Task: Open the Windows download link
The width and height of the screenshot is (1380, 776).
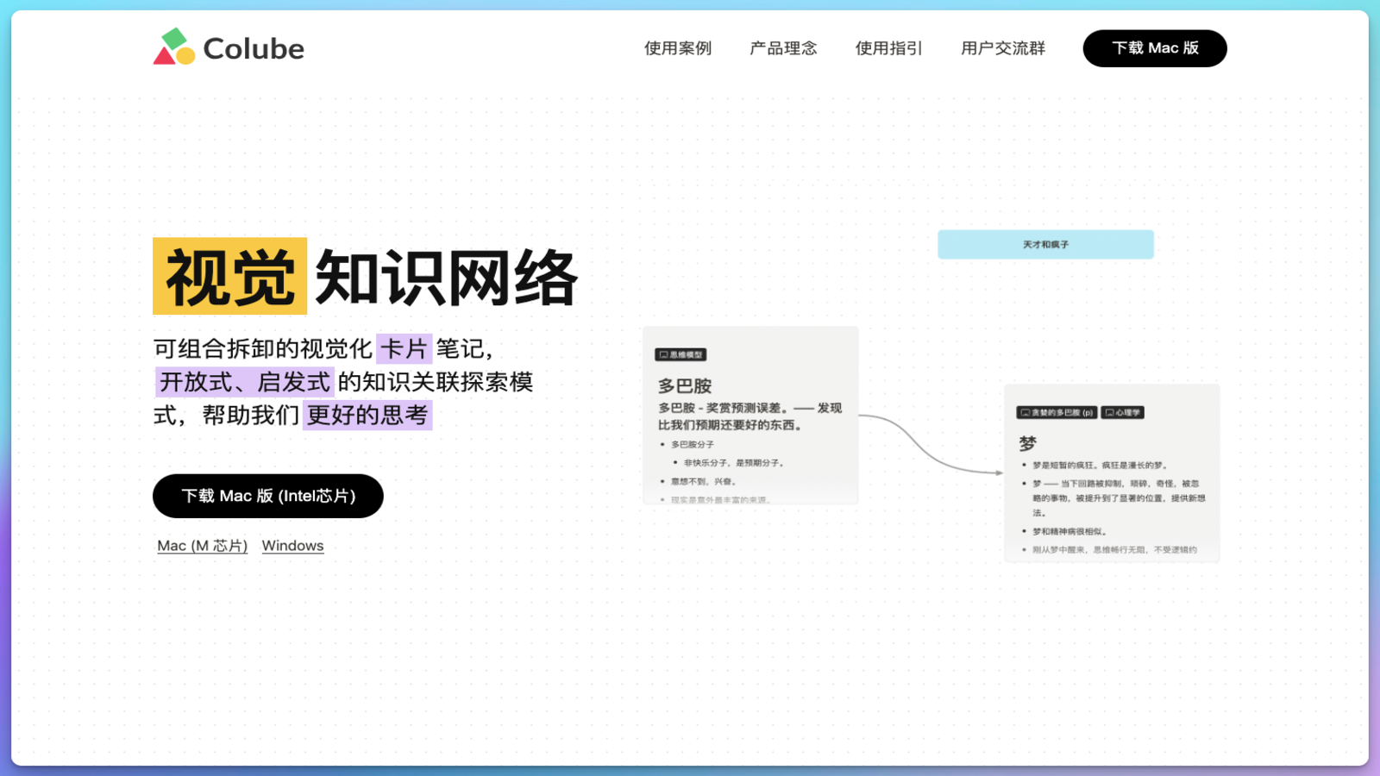Action: coord(292,545)
